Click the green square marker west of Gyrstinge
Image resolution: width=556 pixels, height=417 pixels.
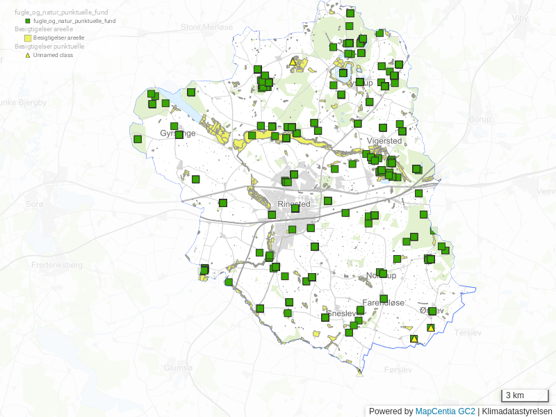click(138, 139)
